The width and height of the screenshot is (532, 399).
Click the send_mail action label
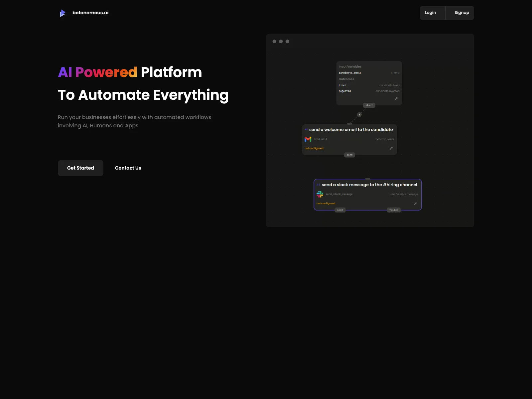321,139
